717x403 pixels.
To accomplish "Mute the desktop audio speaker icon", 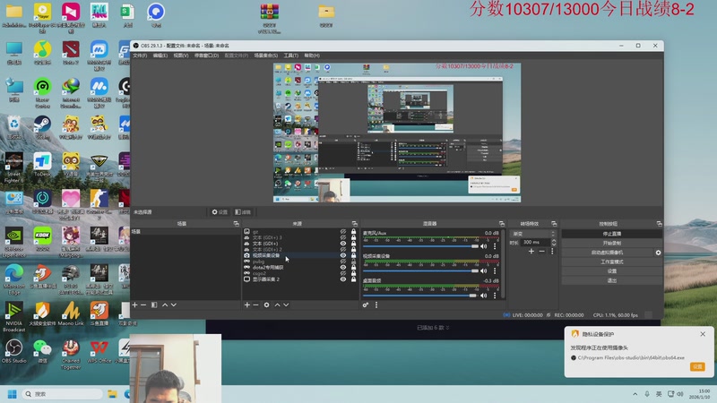I will [484, 296].
